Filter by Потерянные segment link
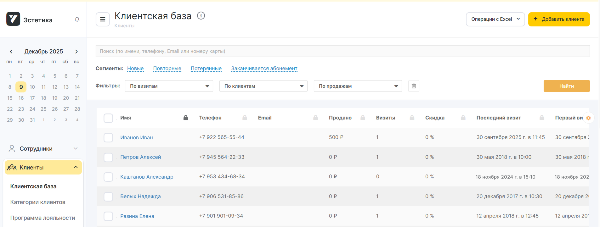This screenshot has width=600, height=227. (206, 69)
